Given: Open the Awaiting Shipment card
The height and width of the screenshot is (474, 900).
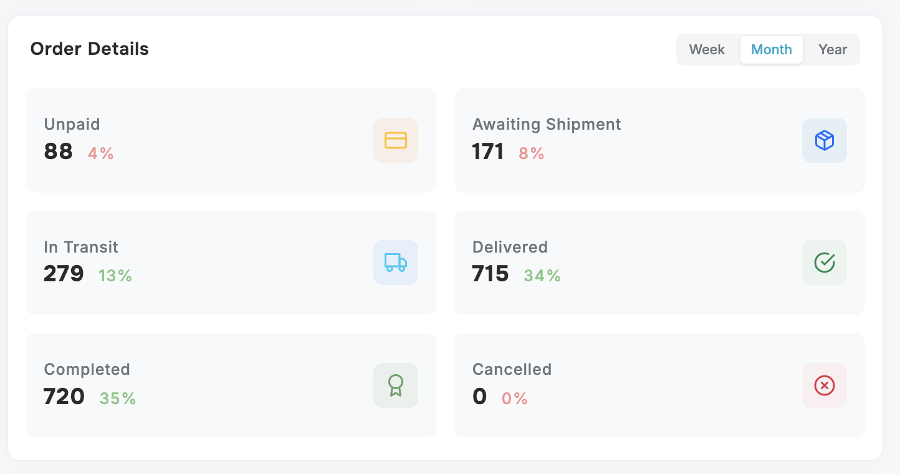Looking at the screenshot, I should pyautogui.click(x=659, y=140).
